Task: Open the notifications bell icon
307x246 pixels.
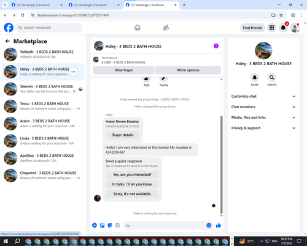Action: [283, 28]
